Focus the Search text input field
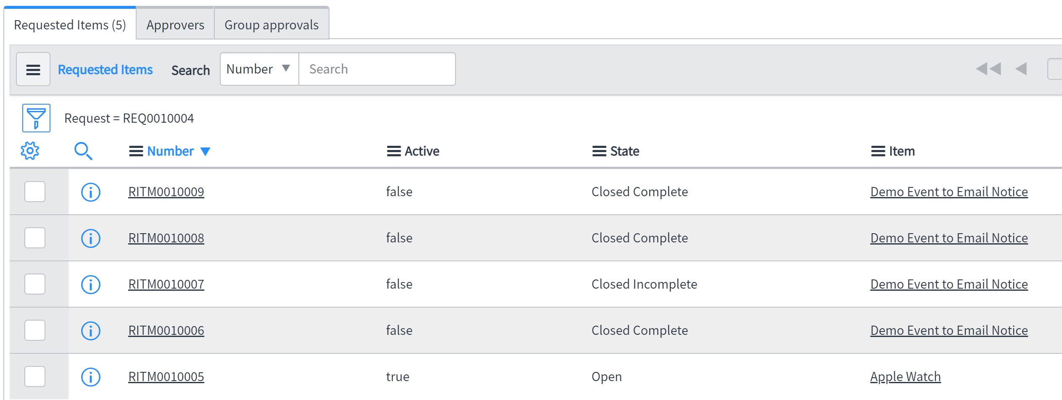 [377, 69]
